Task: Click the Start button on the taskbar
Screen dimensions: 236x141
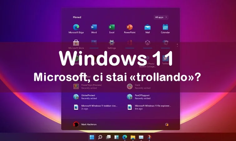Action: coord(92,137)
